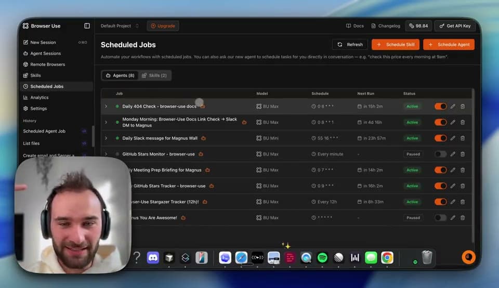Viewport: 499px width, 288px height.
Task: Open Messages app in the dock
Action: point(371,257)
